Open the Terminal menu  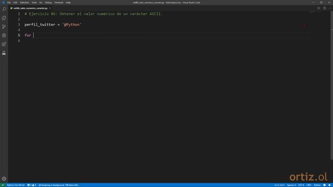click(59, 3)
